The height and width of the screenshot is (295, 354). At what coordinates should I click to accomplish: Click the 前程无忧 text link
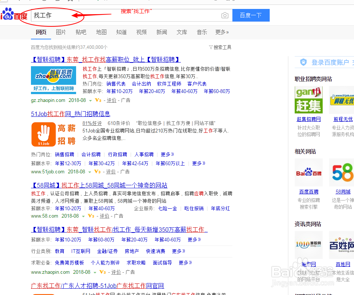[343, 119]
